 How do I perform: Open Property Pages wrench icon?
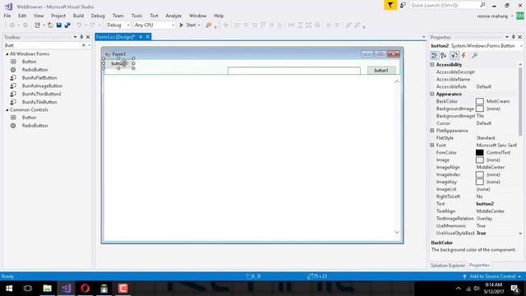point(475,55)
